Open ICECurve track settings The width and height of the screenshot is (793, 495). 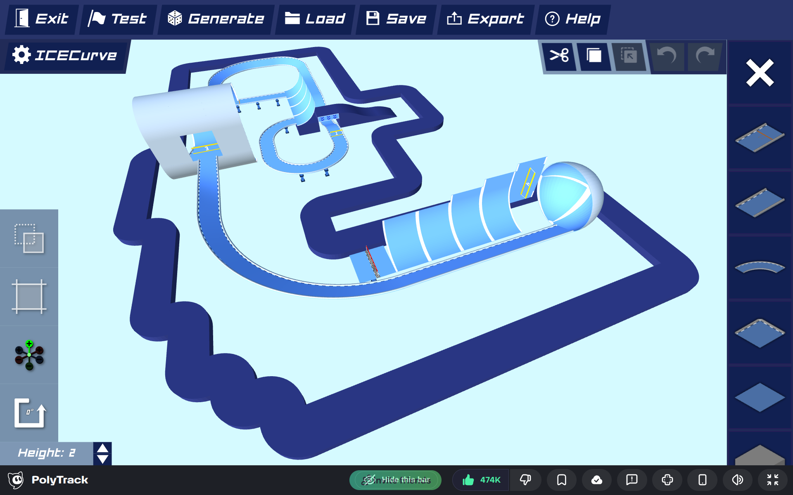[65, 55]
